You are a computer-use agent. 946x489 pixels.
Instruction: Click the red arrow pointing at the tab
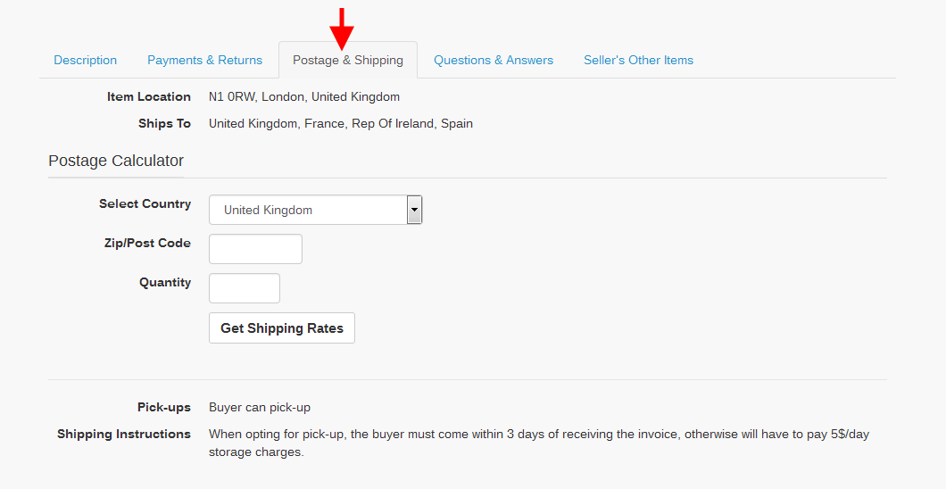point(342,28)
